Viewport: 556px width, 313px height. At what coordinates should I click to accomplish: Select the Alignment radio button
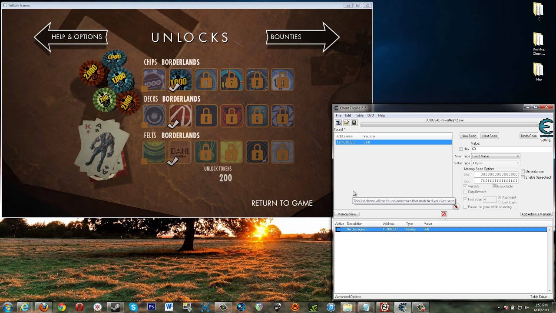pos(500,197)
